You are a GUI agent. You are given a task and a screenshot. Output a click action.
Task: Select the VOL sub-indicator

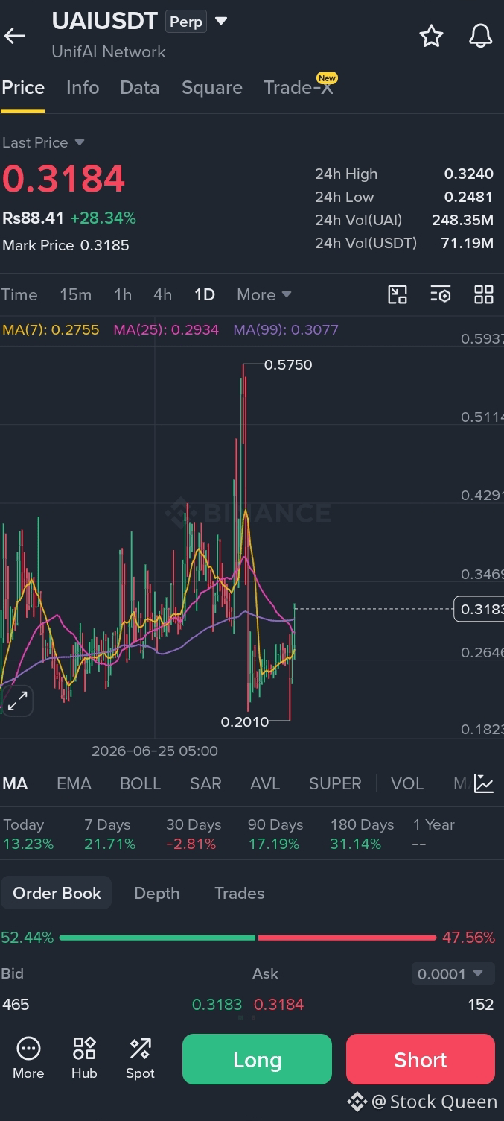(407, 783)
